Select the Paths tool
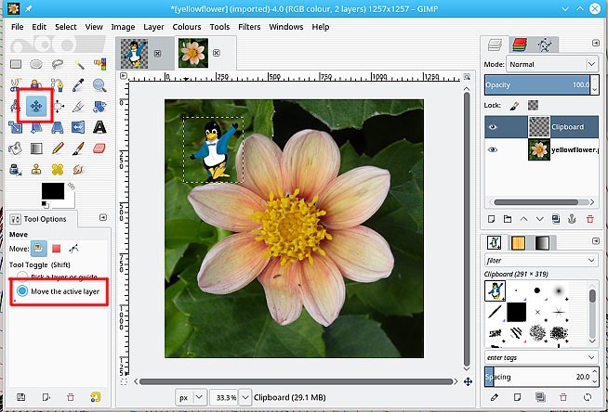The image size is (608, 412). 58,84
